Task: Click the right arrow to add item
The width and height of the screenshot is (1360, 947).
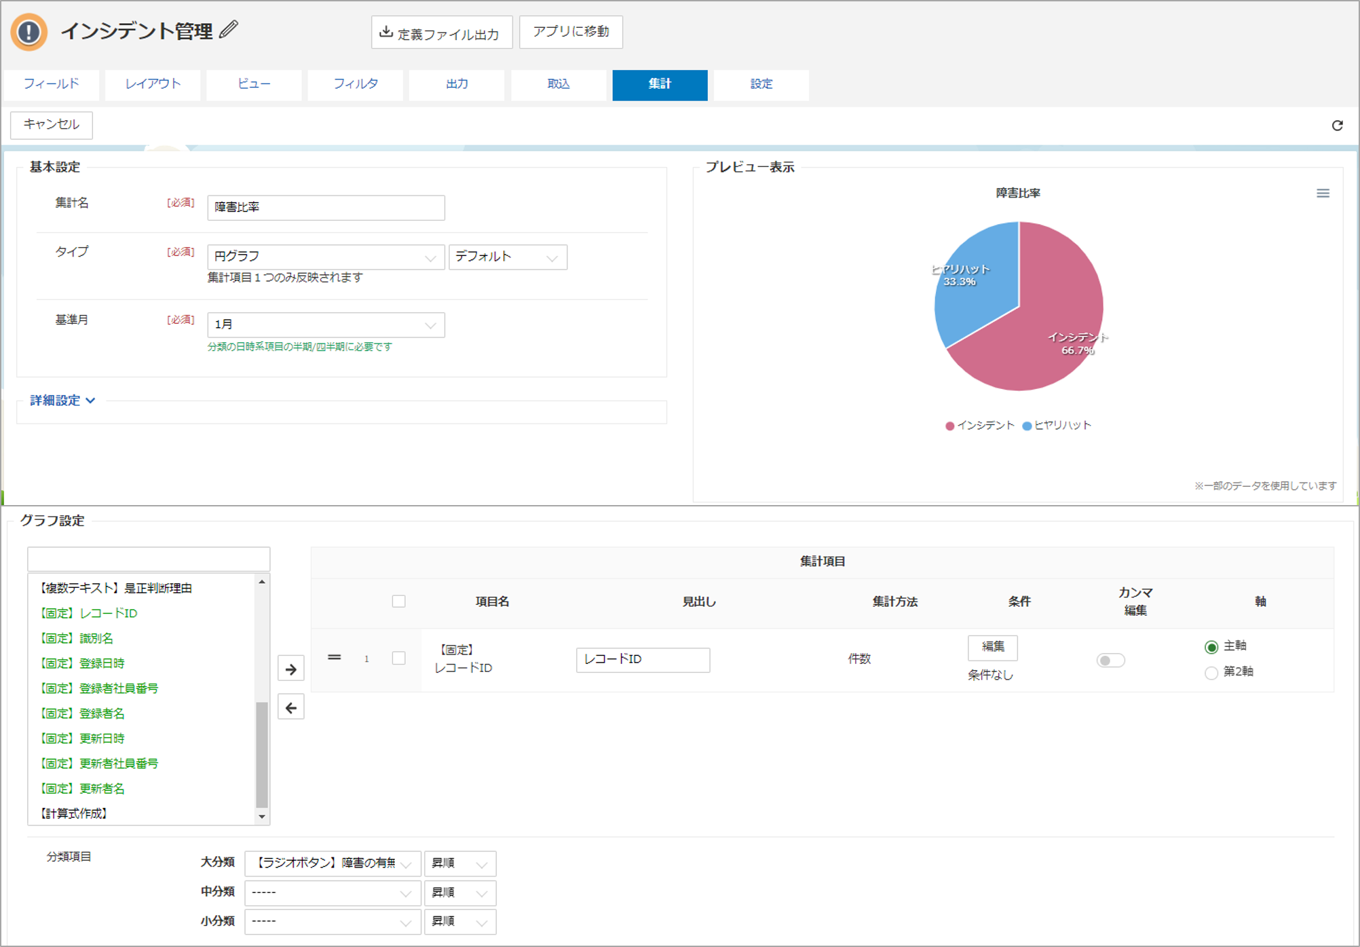Action: [x=291, y=669]
